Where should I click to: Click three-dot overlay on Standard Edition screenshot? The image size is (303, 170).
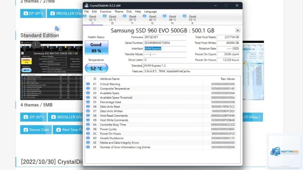pyautogui.click(x=36, y=45)
